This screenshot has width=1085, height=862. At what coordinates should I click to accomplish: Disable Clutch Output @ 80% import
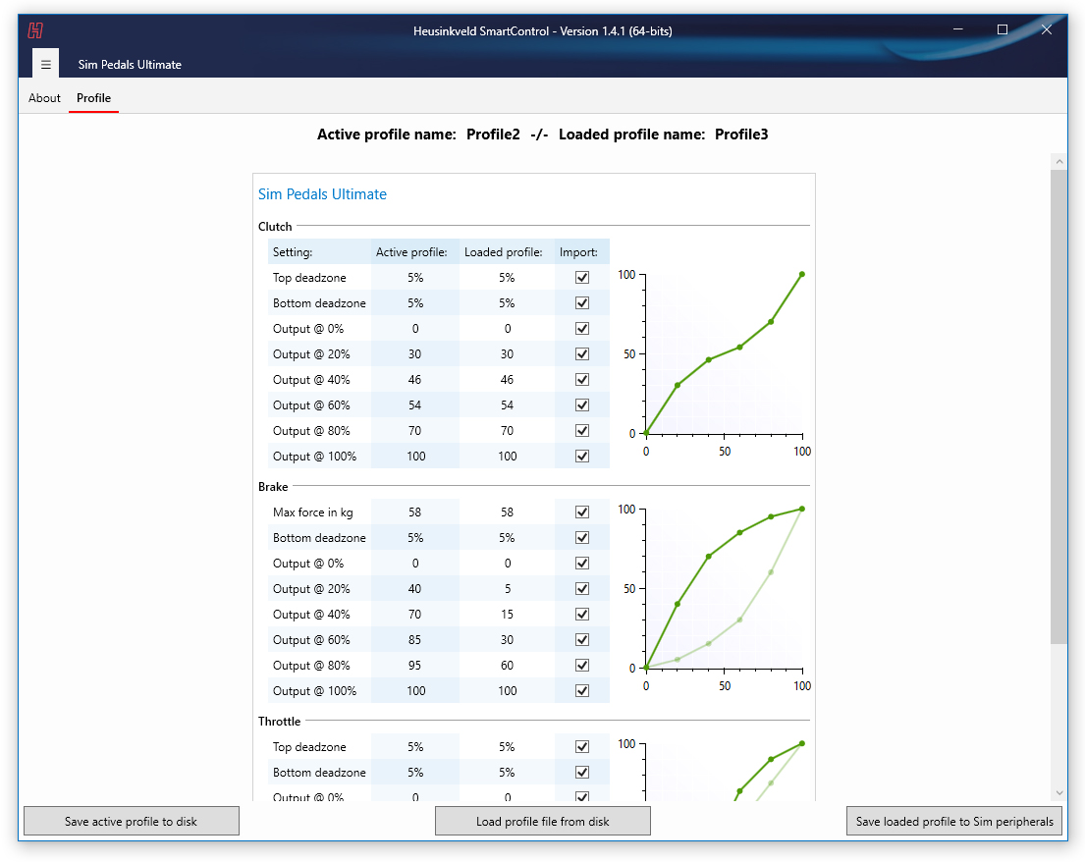pos(582,431)
